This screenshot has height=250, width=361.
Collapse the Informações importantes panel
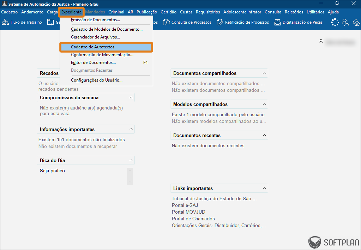pos(131,129)
